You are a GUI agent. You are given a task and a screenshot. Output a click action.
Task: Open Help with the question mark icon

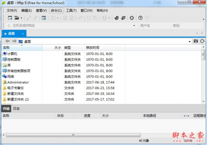[140, 18]
